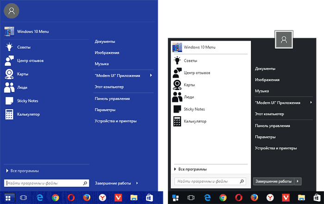Launch Chrome from blue taskbar
The height and width of the screenshot is (204, 324).
tap(56, 198)
